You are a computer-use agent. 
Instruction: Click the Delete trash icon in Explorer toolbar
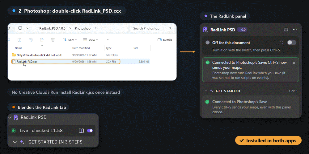53,40
